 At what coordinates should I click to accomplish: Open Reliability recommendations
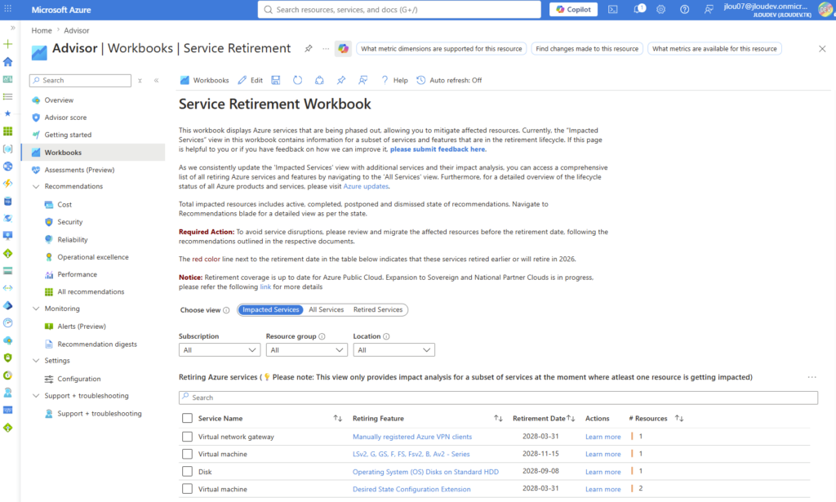tap(73, 240)
